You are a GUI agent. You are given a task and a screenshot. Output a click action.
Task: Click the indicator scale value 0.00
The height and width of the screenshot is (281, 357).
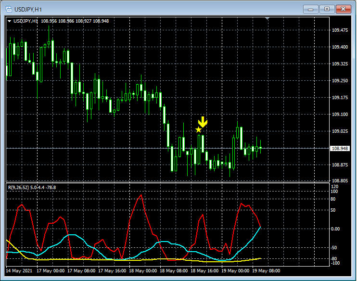click(x=335, y=229)
